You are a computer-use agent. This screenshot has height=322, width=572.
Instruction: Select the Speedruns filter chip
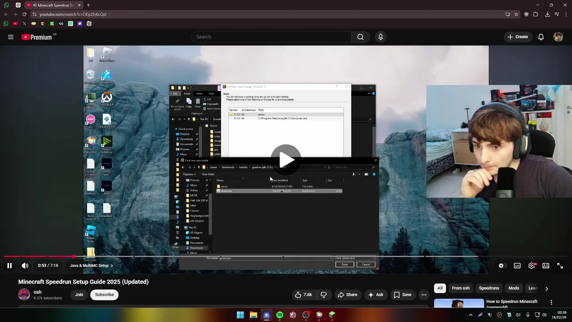[489, 288]
